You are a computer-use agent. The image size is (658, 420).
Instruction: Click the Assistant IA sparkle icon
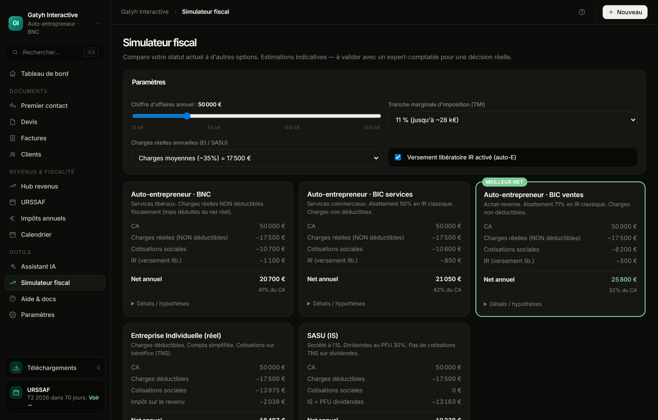point(13,267)
